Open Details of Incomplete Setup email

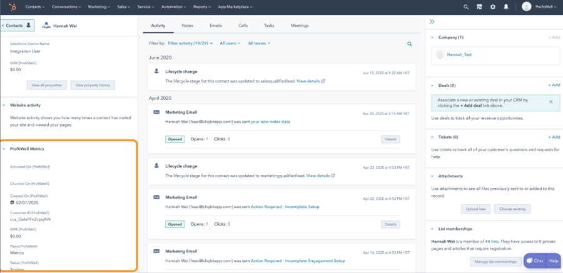pos(390,224)
